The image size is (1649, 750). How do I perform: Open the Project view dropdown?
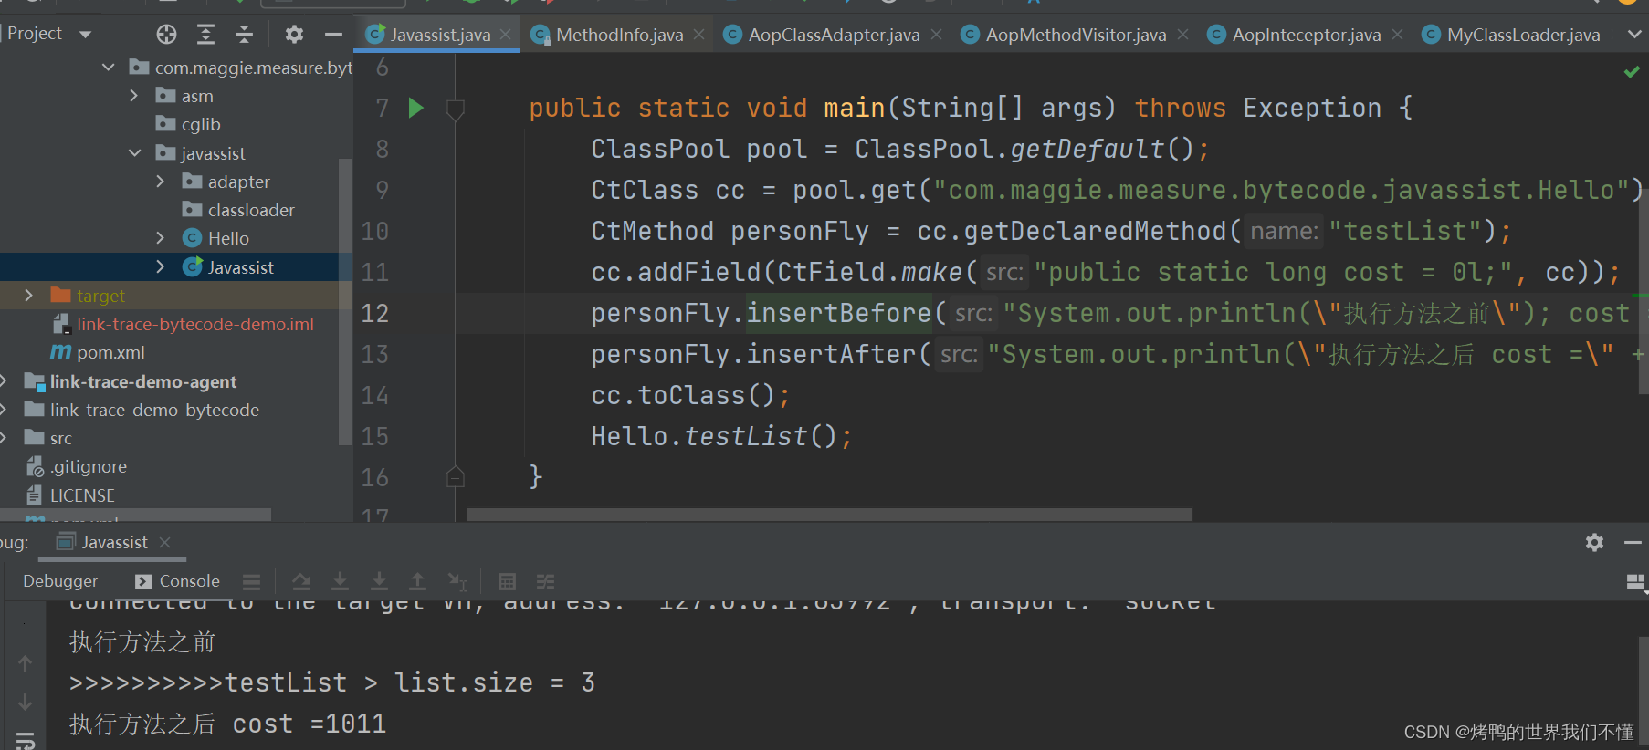click(86, 35)
